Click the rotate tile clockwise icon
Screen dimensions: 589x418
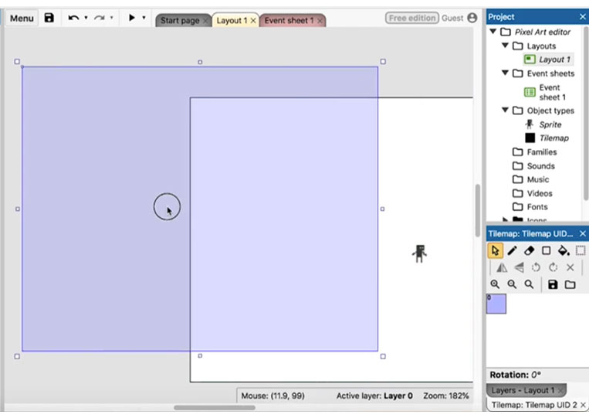click(553, 267)
